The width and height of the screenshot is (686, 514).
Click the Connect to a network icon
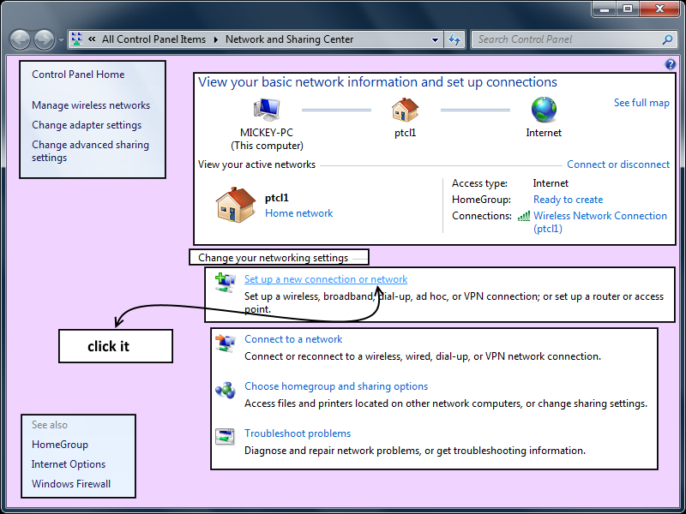click(x=226, y=343)
